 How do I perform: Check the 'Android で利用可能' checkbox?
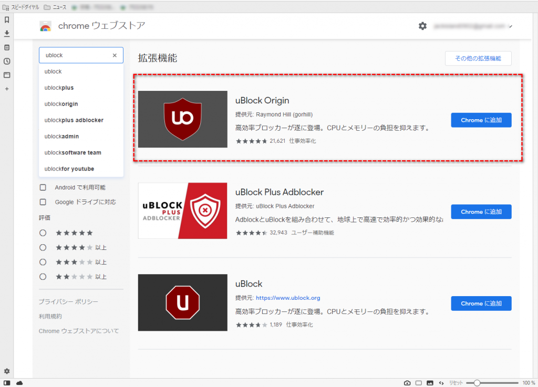pyautogui.click(x=43, y=187)
